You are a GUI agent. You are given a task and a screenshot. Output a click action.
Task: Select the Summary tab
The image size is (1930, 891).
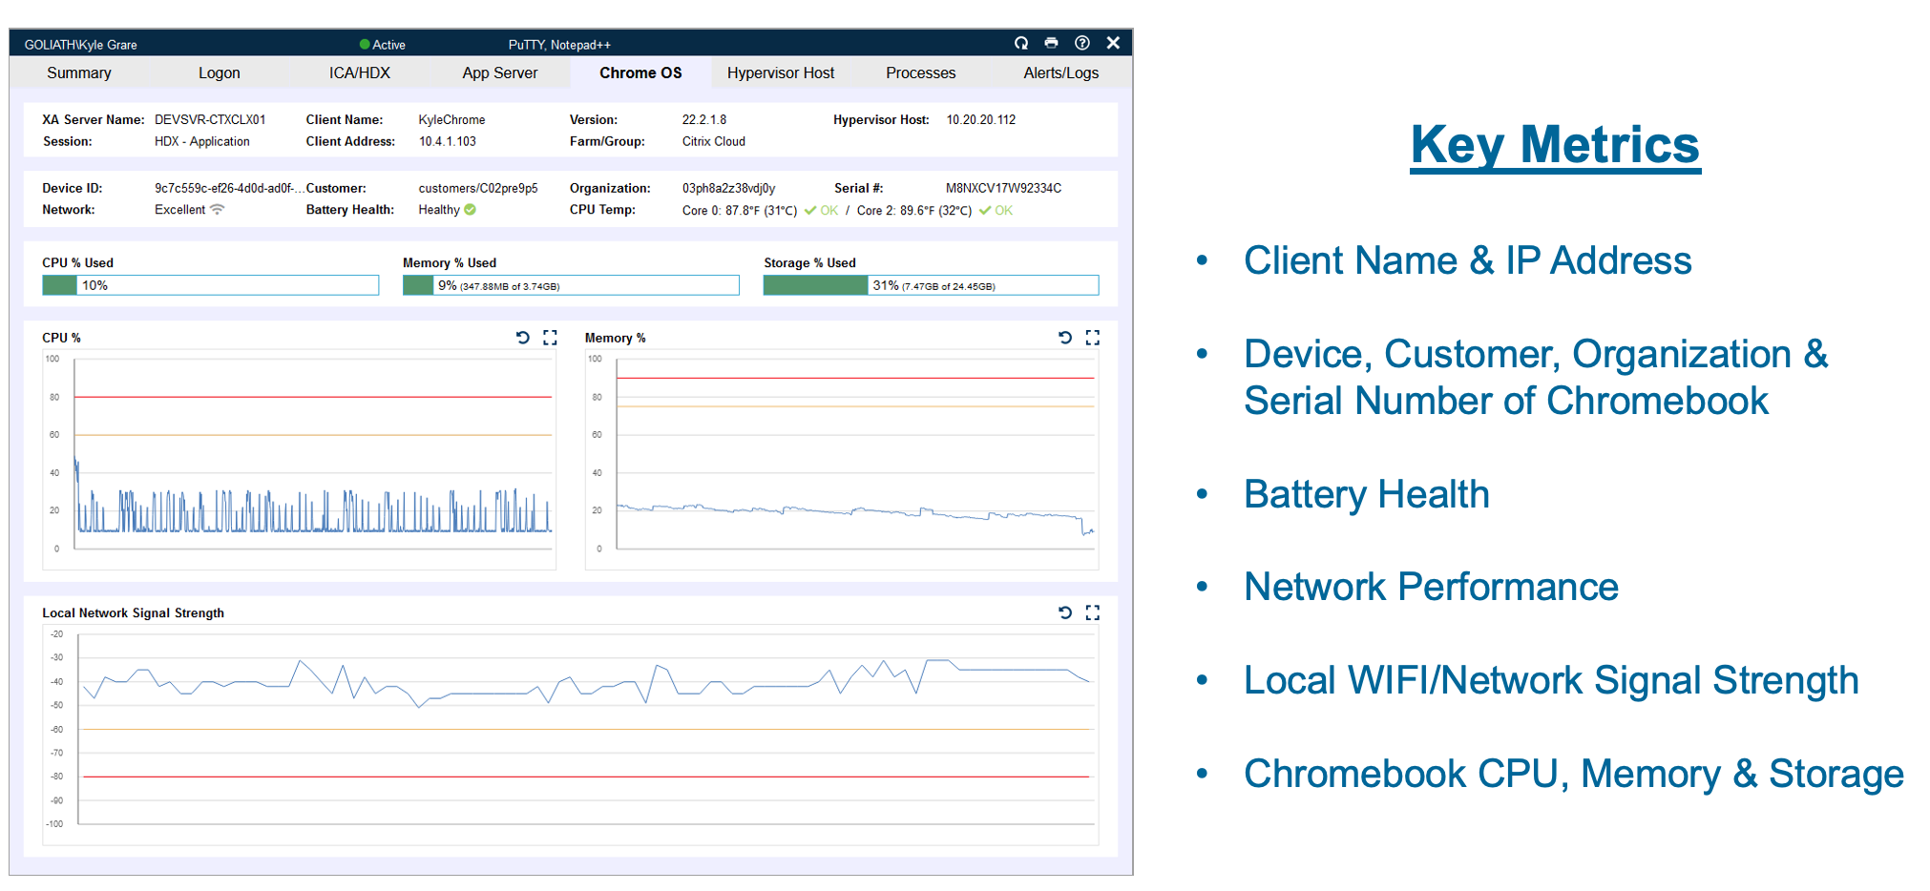(78, 73)
